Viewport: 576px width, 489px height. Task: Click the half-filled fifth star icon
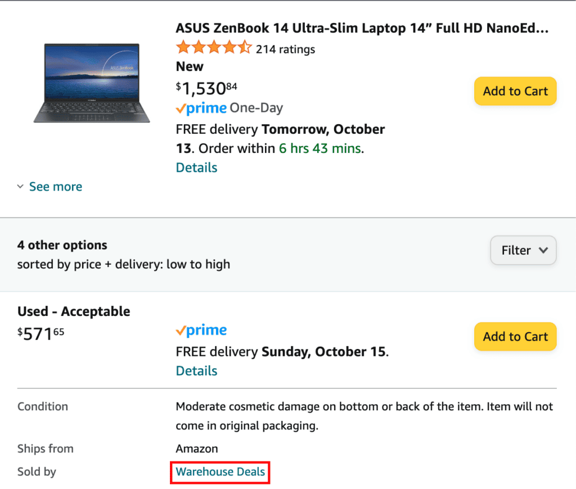coord(244,47)
